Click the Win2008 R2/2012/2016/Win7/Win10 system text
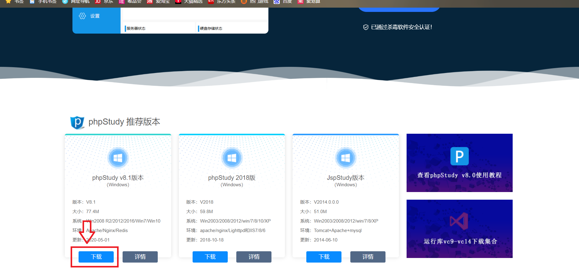 (x=123, y=221)
